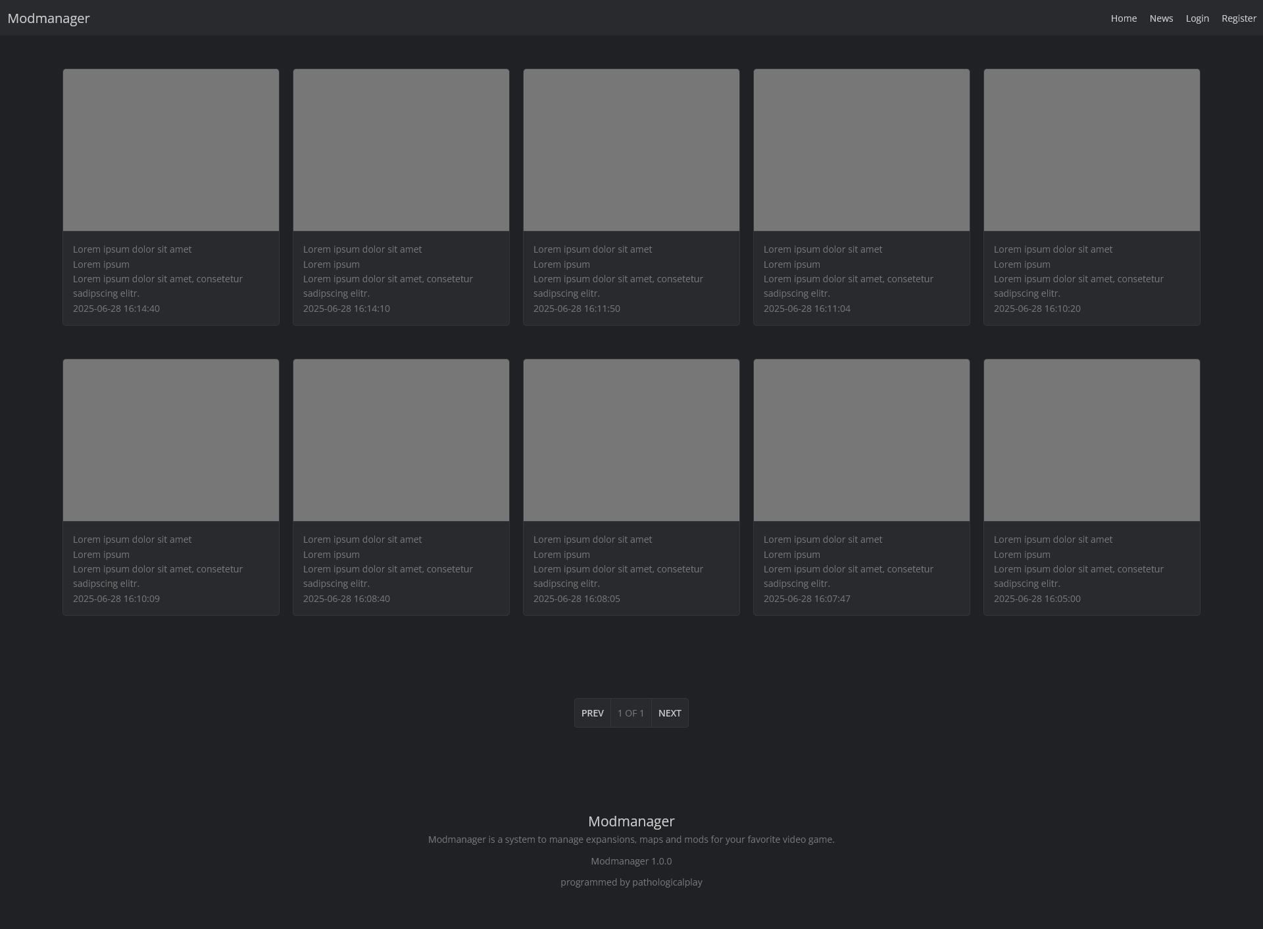Open the News navigation link
The image size is (1263, 929).
click(x=1161, y=18)
